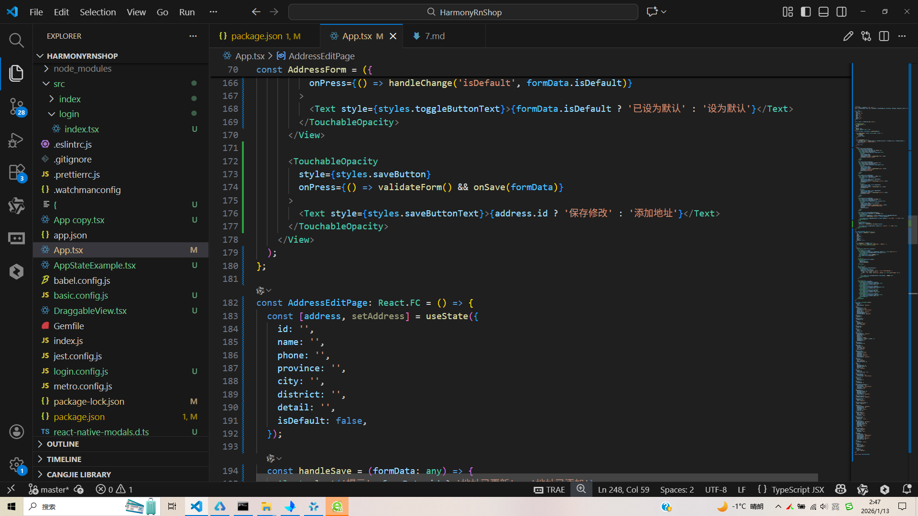This screenshot has width=918, height=516.
Task: Expand the OUTLINE section
Action: tap(63, 444)
